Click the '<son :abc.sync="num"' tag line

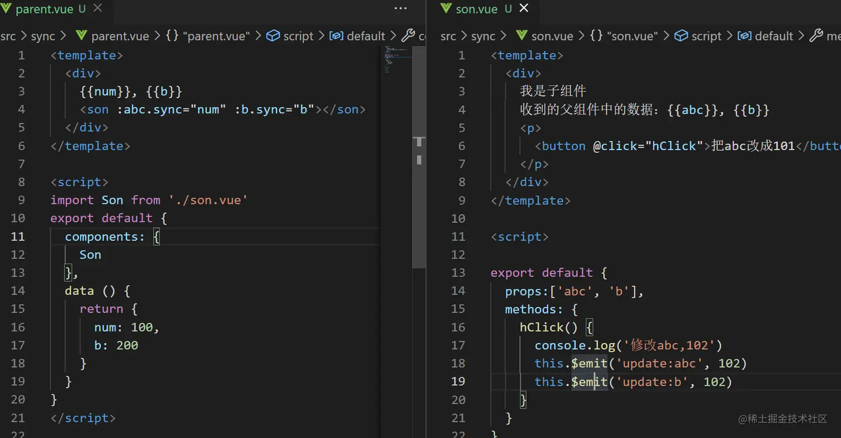(222, 109)
